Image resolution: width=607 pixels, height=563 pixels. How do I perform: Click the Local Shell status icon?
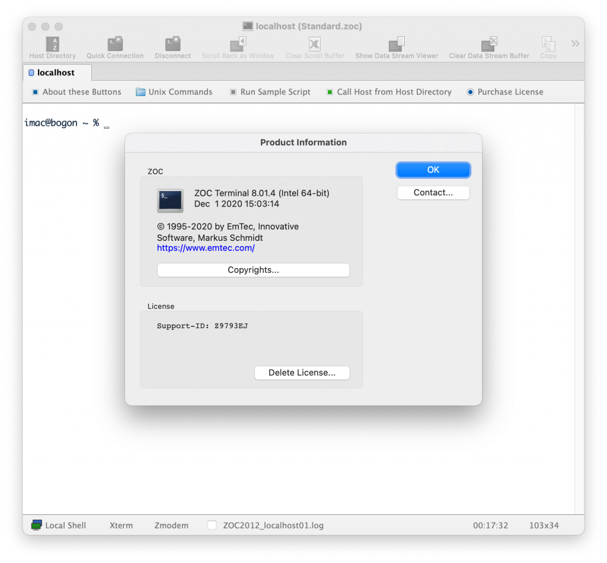pyautogui.click(x=37, y=525)
